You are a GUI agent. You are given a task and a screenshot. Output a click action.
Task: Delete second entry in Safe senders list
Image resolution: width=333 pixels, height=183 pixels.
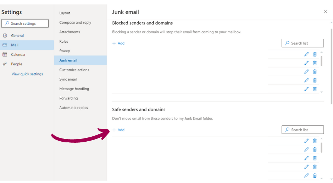point(315,149)
